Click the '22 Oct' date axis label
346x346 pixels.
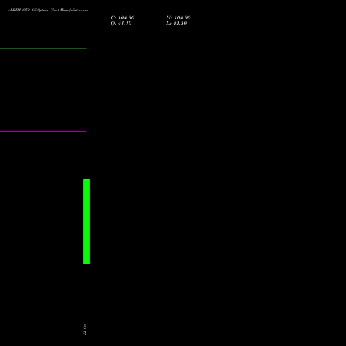(x=84, y=329)
